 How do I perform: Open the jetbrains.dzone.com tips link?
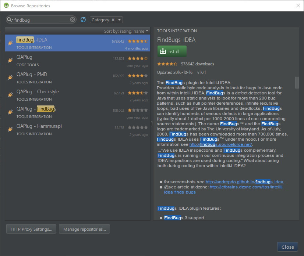point(247,187)
